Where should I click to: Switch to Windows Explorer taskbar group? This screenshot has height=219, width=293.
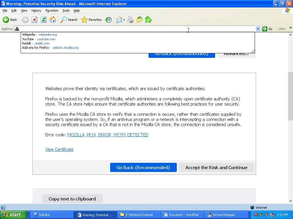[x=139, y=215]
